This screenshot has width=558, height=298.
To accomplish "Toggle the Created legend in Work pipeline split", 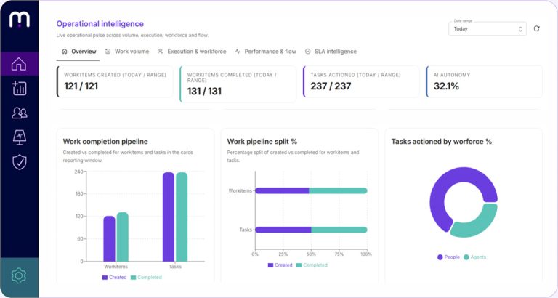I will pyautogui.click(x=280, y=265).
